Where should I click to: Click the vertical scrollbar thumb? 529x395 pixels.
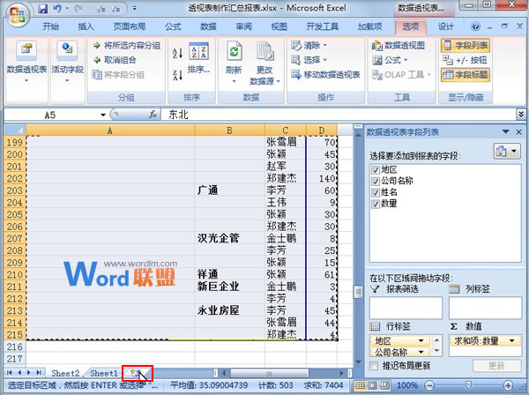point(358,292)
